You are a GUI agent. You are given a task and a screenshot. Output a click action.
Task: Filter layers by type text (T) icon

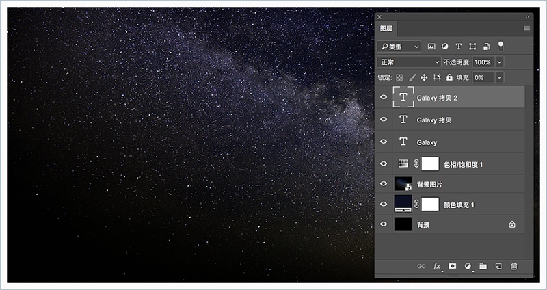[459, 47]
